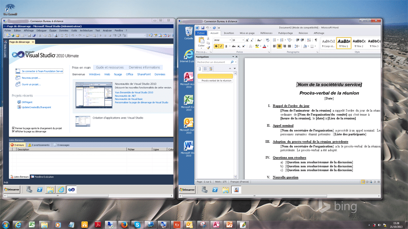Open the Word 2010 desktop shortcut in remote session
Screen dimensions: 408x229
188,148
